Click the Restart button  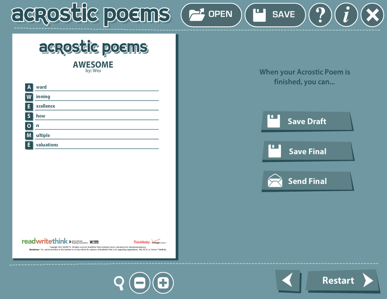(x=342, y=281)
